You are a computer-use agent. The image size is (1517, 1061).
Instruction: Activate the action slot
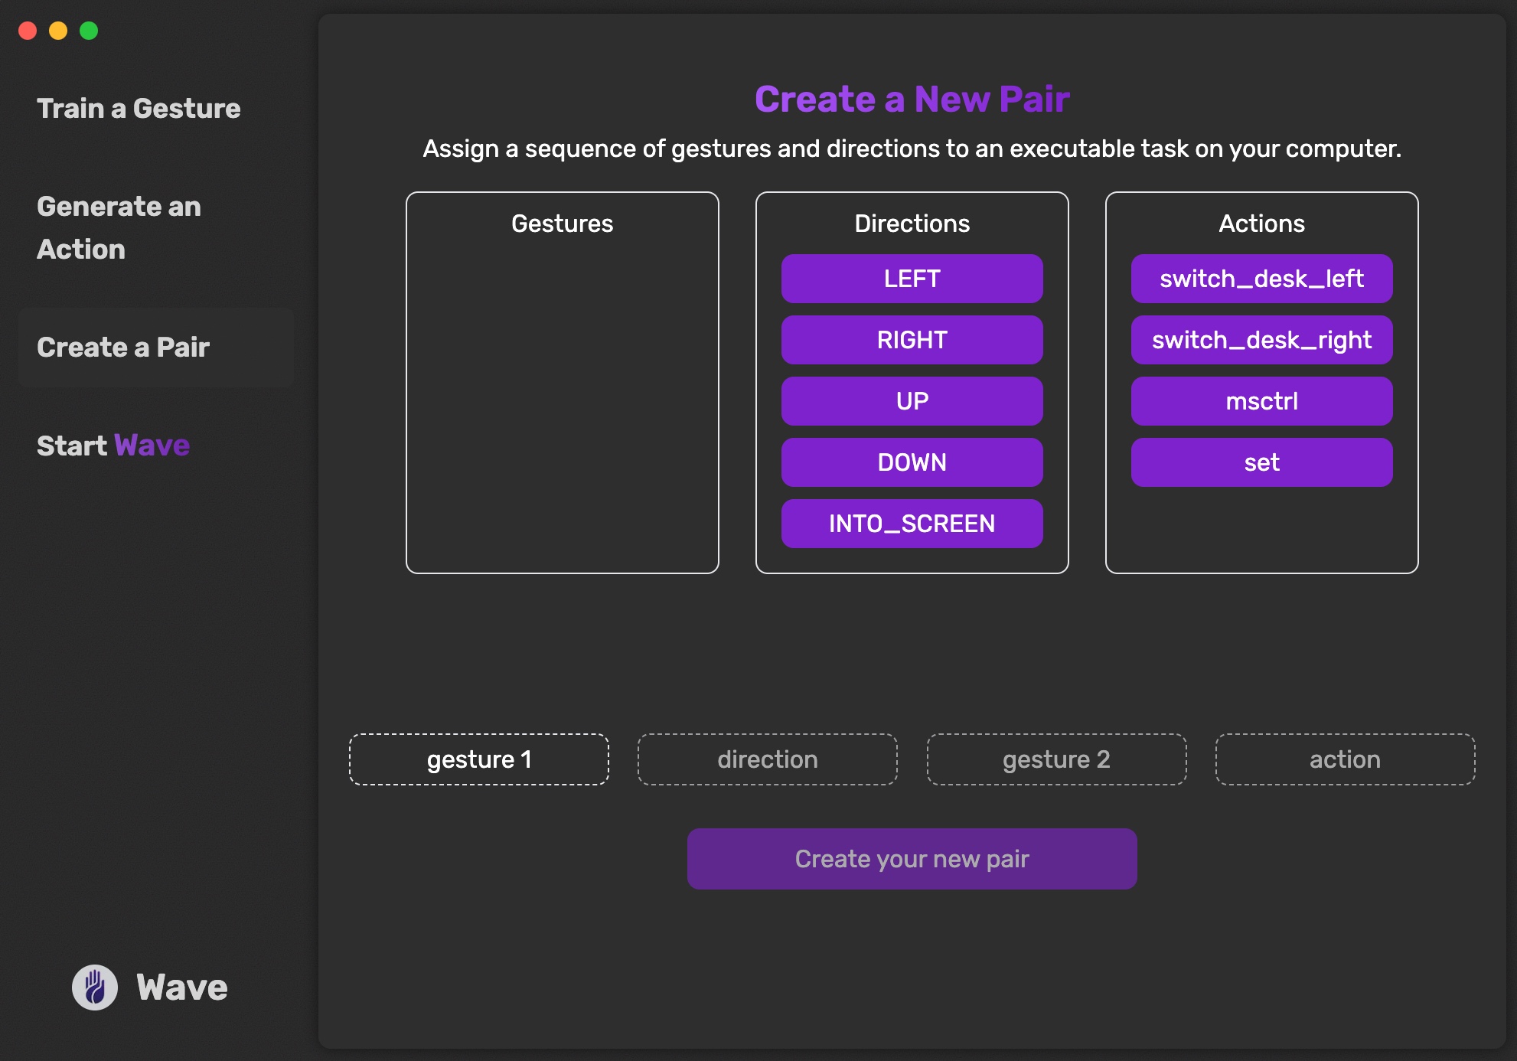1345,759
